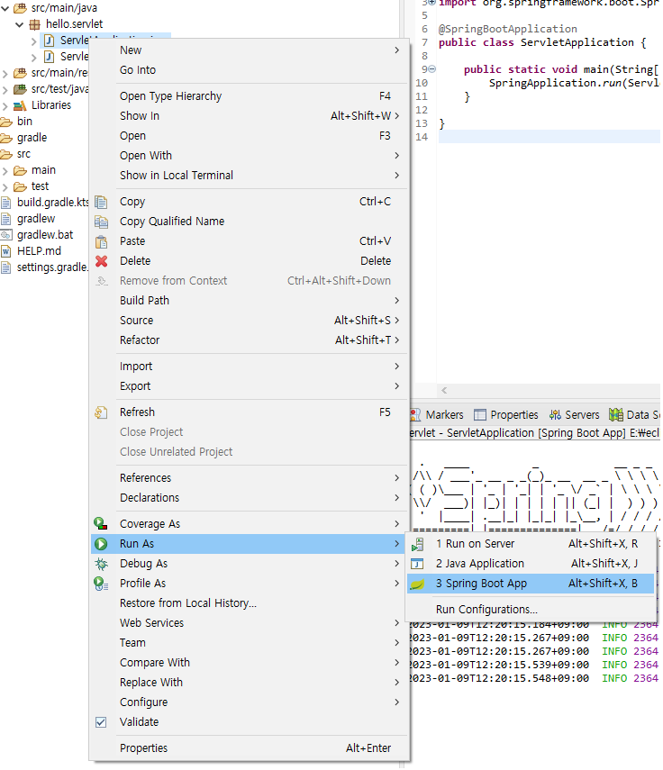Expand the Libraries node
Image resolution: width=663 pixels, height=770 pixels.
point(5,105)
